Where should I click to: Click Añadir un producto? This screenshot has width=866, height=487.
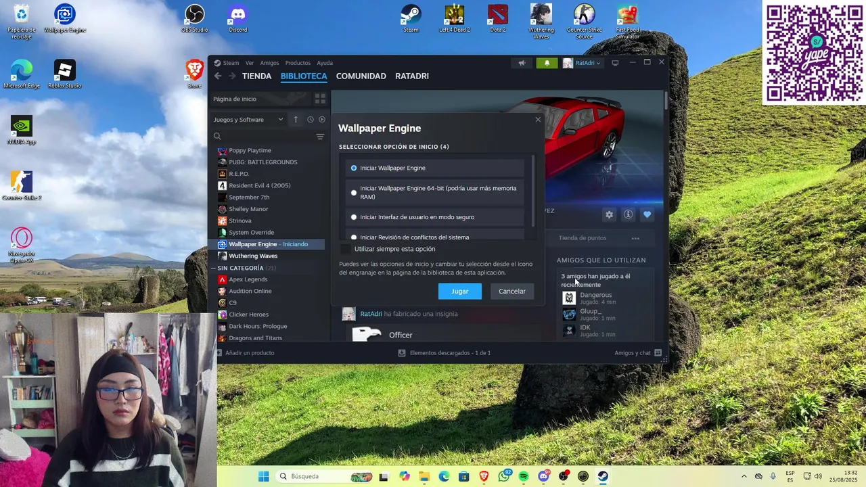pyautogui.click(x=245, y=353)
